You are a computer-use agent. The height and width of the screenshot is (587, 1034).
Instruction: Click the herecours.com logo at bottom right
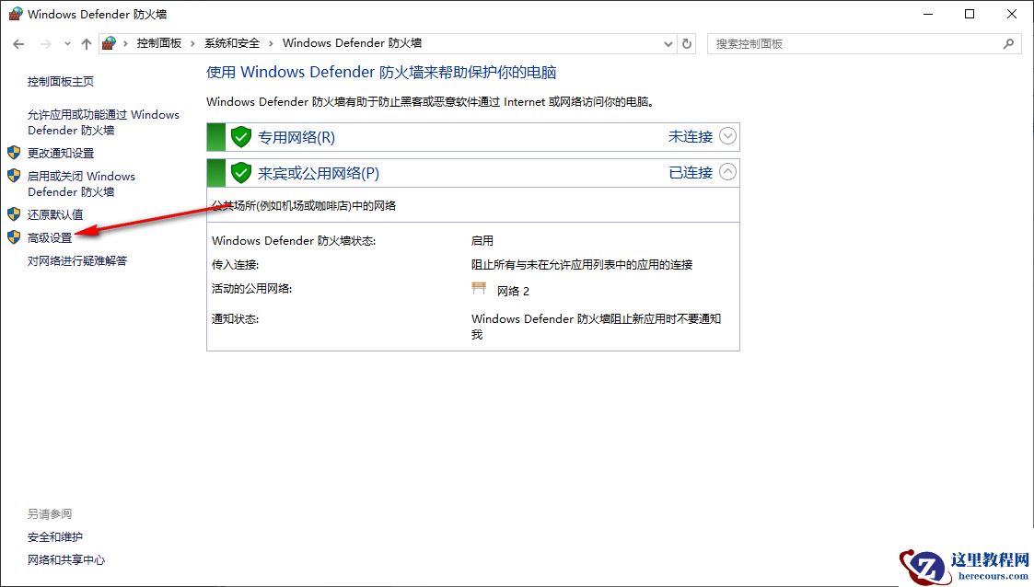point(965,567)
